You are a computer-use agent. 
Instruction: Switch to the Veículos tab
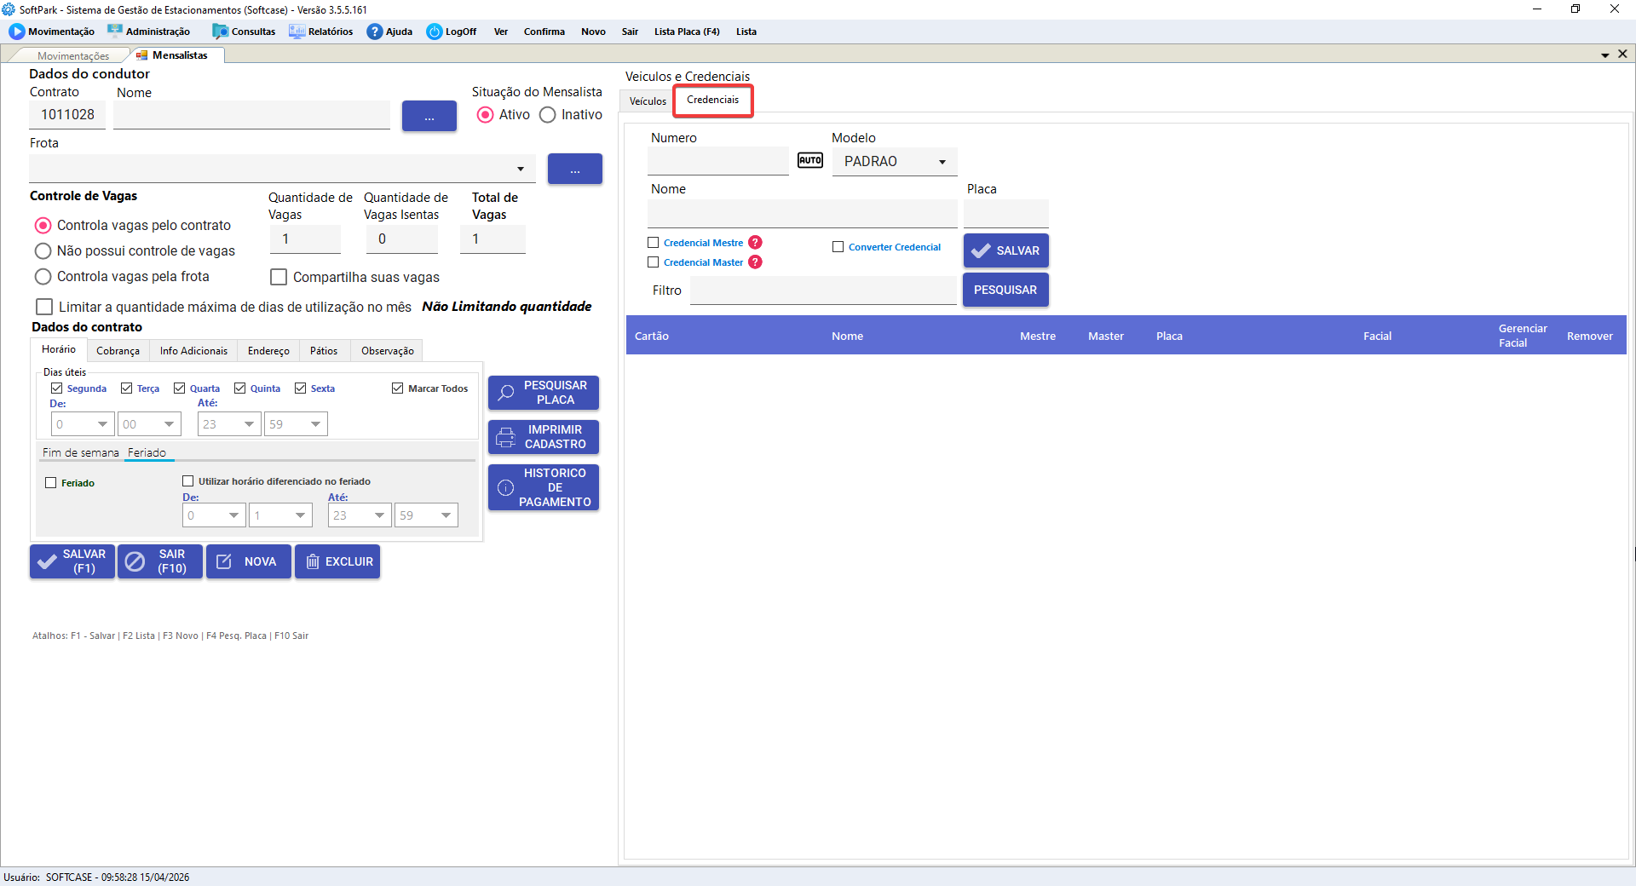click(x=648, y=101)
